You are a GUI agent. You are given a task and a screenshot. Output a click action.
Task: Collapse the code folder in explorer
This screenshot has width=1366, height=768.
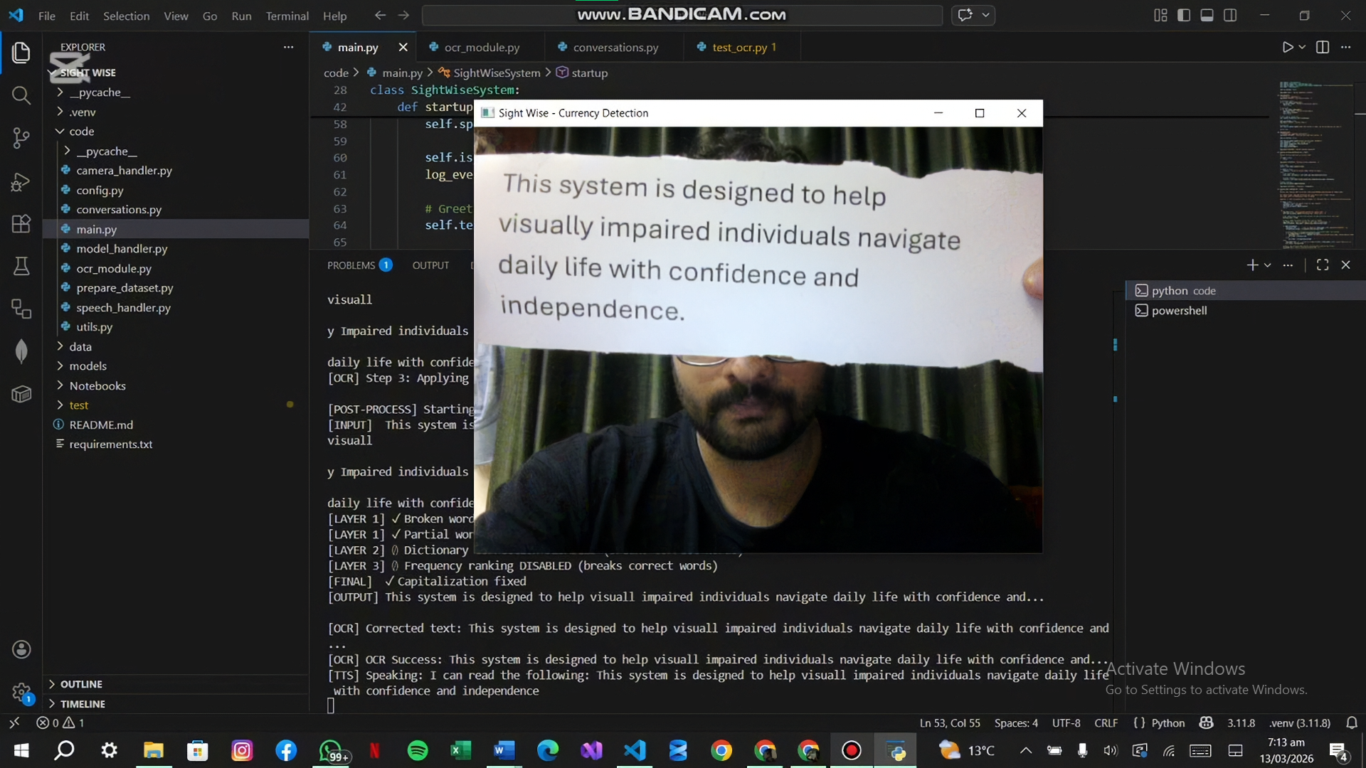pos(81,131)
